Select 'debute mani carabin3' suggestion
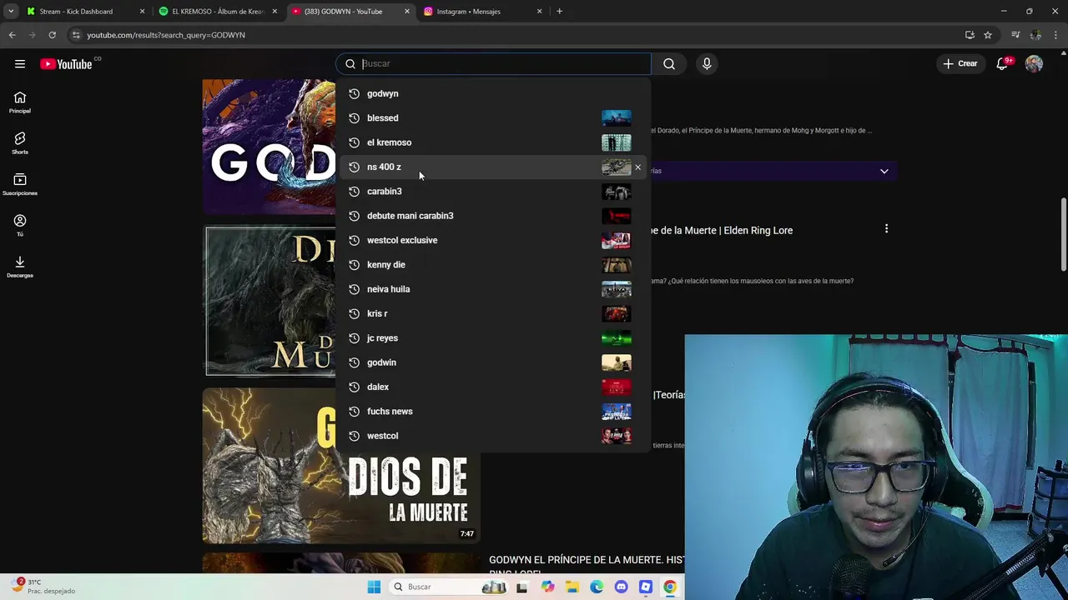This screenshot has height=600, width=1068. tap(493, 216)
